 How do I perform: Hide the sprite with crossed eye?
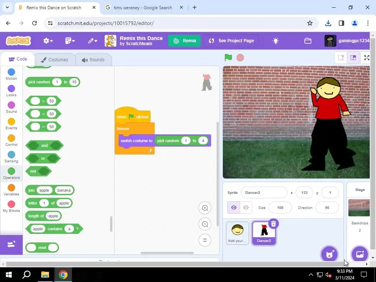click(x=246, y=208)
